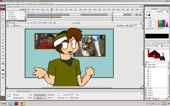The width and height of the screenshot is (170, 106).
Task: Select the Pencil tool
Action: coord(3,37)
